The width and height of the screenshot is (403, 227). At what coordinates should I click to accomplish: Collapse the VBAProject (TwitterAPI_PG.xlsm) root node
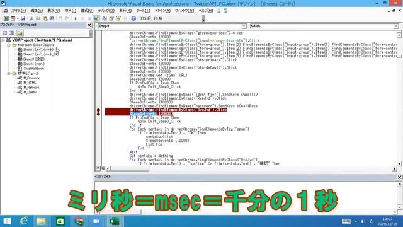coord(3,40)
